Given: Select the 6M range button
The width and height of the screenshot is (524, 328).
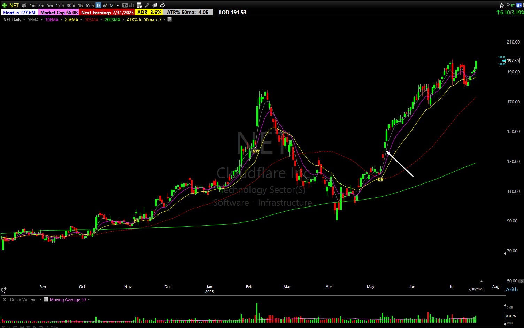Looking at the screenshot, I should point(22,327).
